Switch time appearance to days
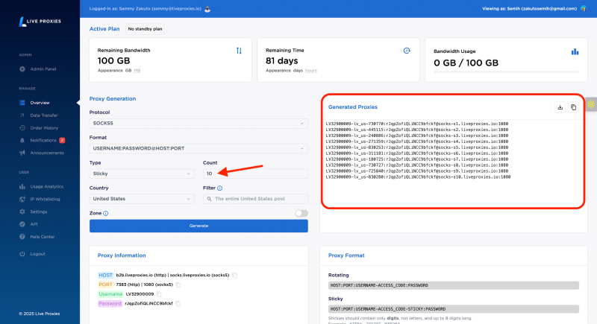The height and width of the screenshot is (324, 597). click(298, 71)
